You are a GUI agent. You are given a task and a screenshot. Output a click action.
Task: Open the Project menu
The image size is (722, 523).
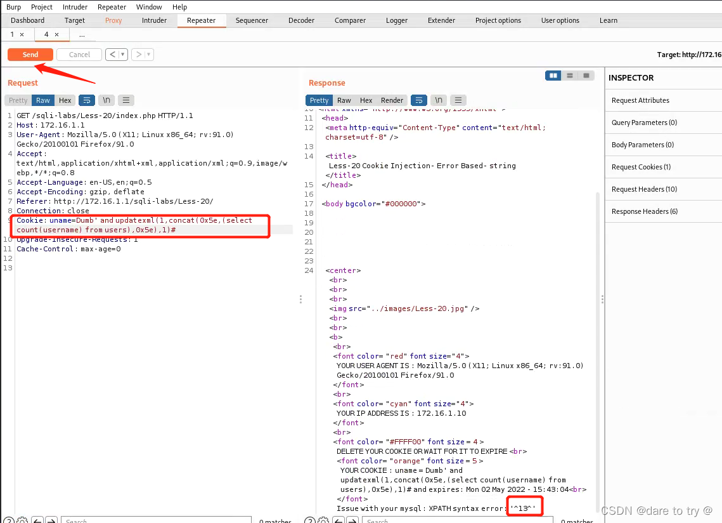tap(41, 7)
